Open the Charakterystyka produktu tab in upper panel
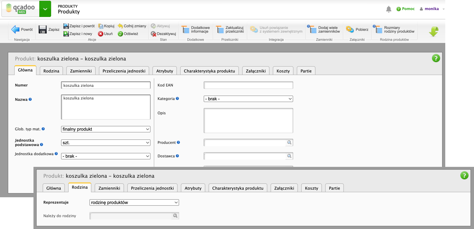 [209, 71]
